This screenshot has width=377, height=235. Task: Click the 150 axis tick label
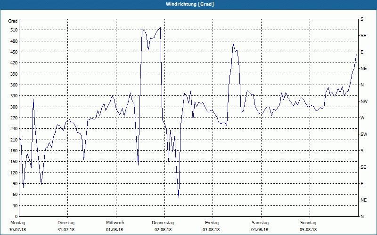[x=14, y=162]
